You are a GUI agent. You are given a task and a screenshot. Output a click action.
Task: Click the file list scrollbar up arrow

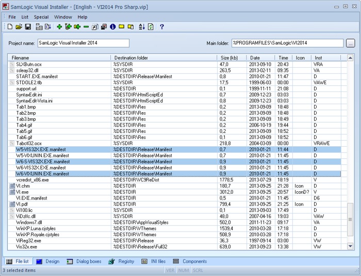pyautogui.click(x=350, y=58)
